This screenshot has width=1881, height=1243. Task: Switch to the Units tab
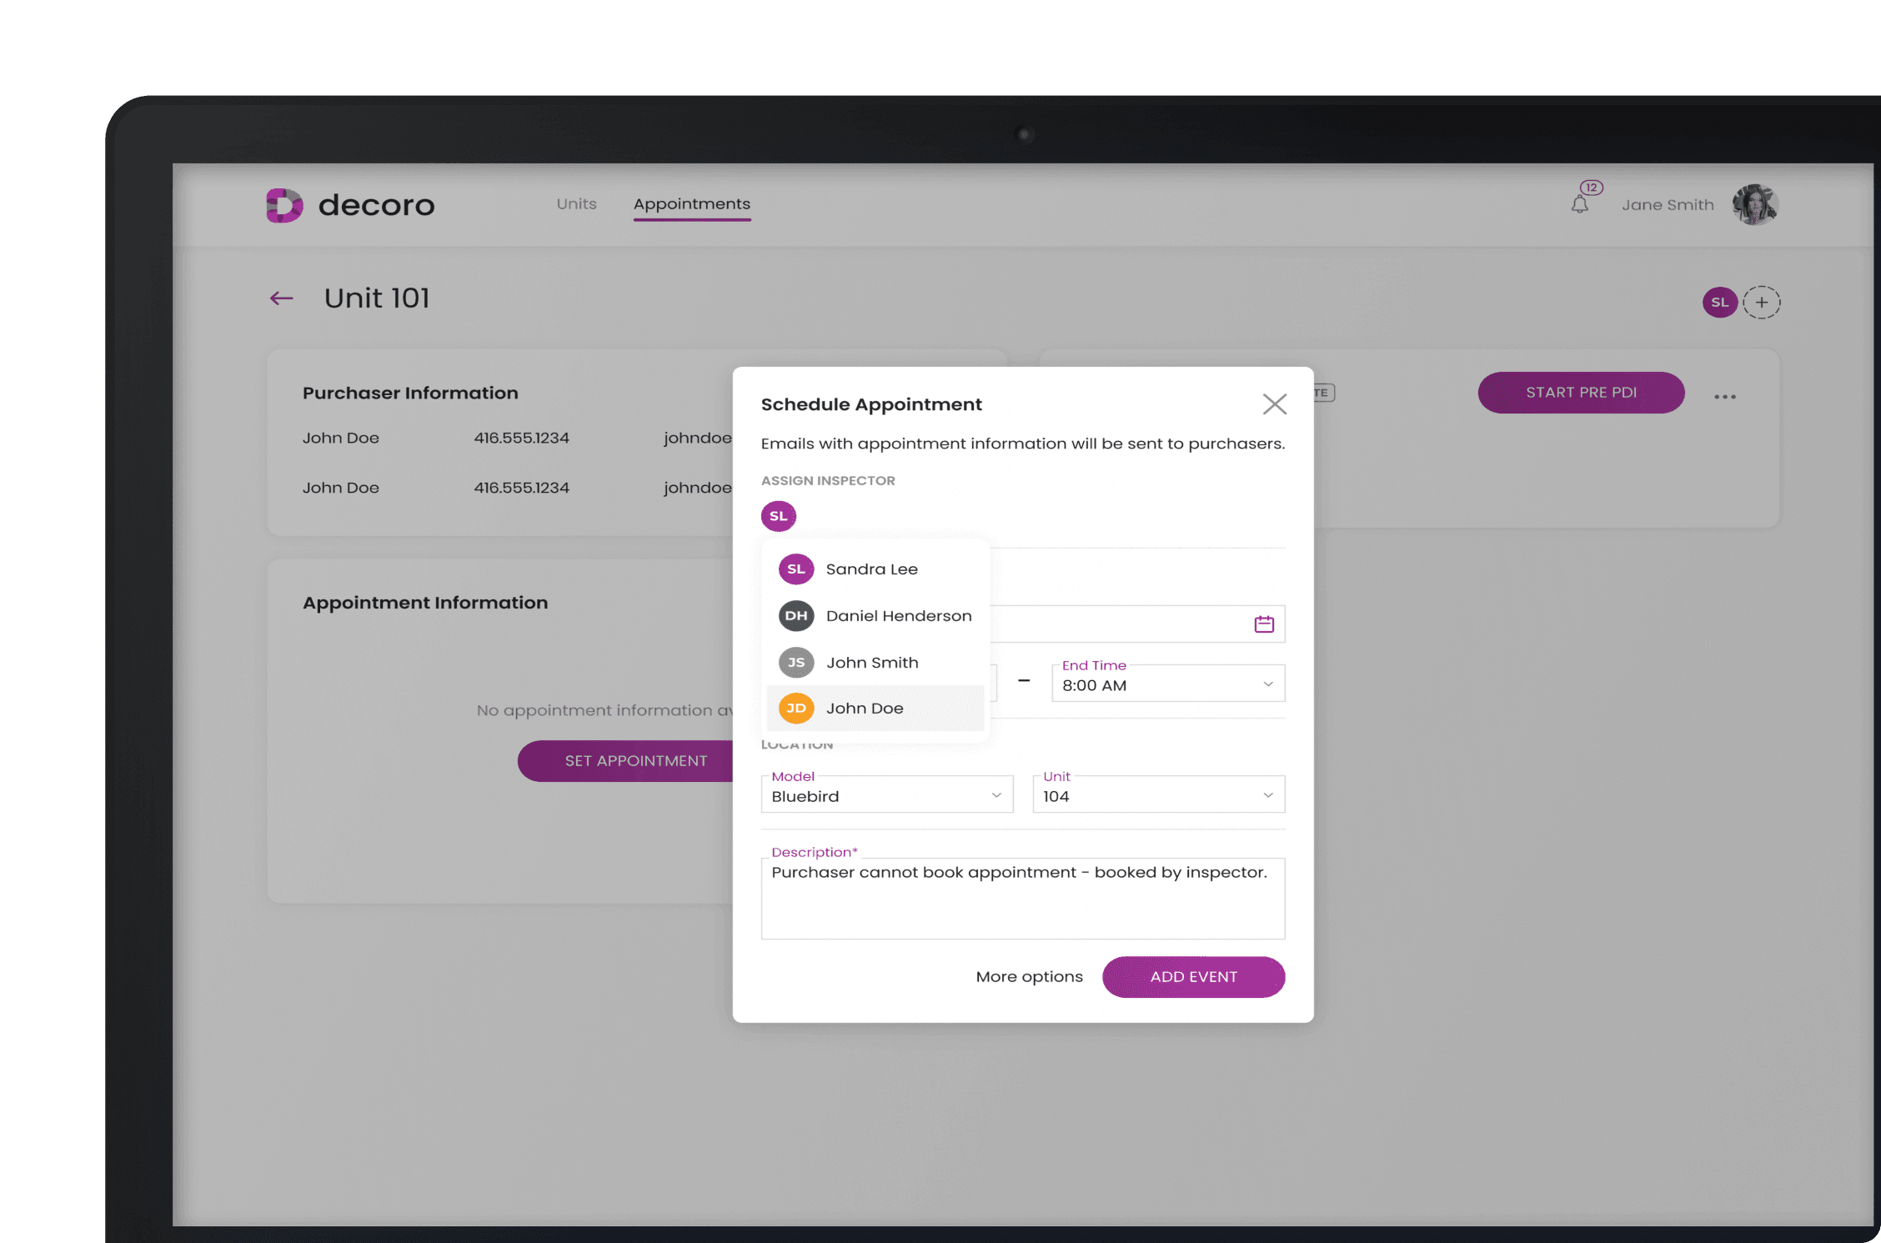click(x=576, y=203)
